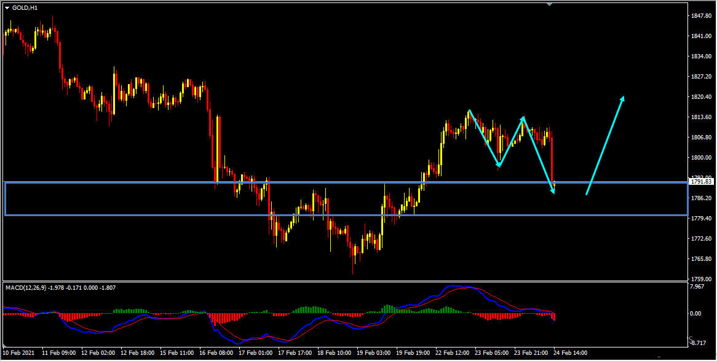Click the 1841.00 price axis label

[x=701, y=36]
